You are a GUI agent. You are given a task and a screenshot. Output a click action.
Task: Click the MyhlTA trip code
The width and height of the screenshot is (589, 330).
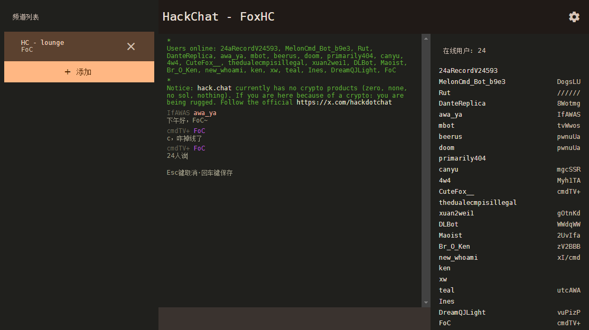pos(569,180)
